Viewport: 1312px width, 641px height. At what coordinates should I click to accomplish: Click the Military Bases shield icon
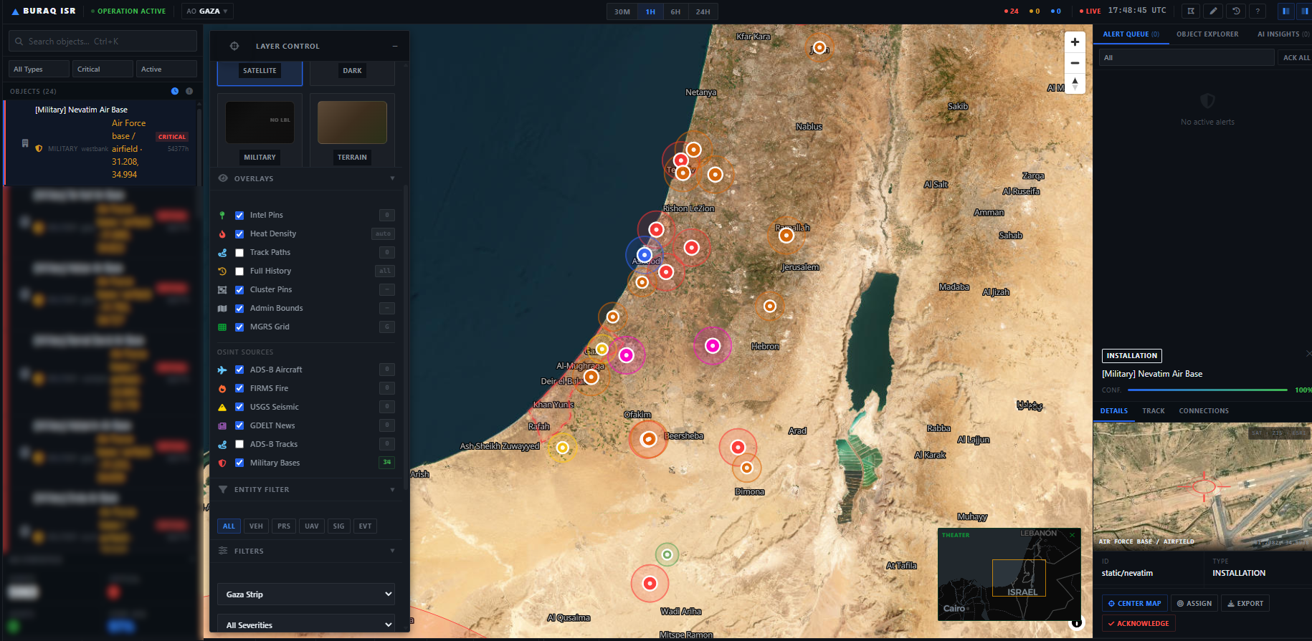coord(222,463)
